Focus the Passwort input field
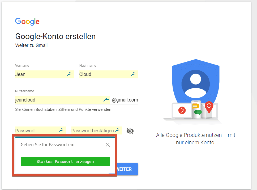Screen dimensions: 257x190 pos(40,130)
